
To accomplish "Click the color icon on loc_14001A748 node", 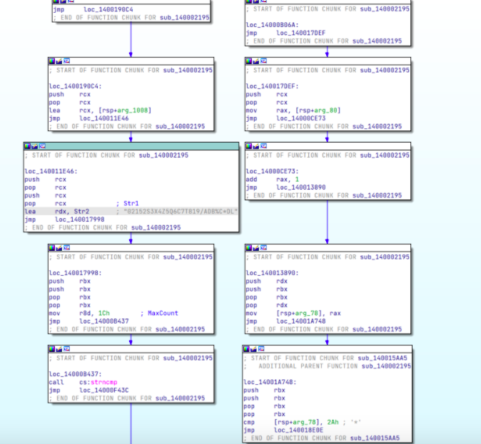I will tap(246, 349).
